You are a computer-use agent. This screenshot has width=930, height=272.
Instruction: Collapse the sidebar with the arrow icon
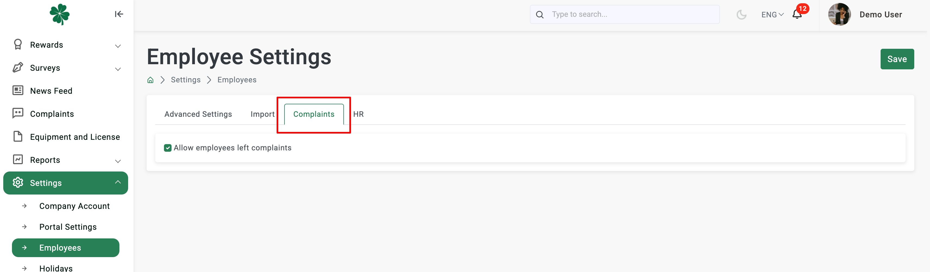click(119, 14)
